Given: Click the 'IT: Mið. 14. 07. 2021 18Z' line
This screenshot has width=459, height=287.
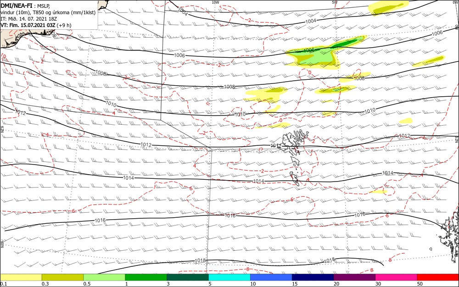Looking at the screenshot, I should pyautogui.click(x=28, y=19).
